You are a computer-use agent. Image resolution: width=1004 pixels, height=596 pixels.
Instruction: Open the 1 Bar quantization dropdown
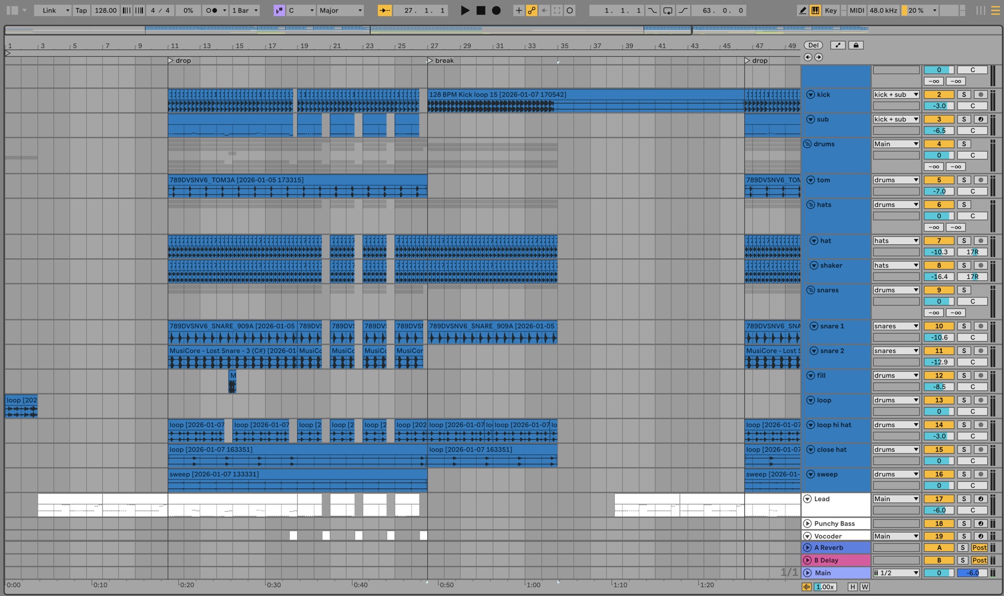[245, 10]
